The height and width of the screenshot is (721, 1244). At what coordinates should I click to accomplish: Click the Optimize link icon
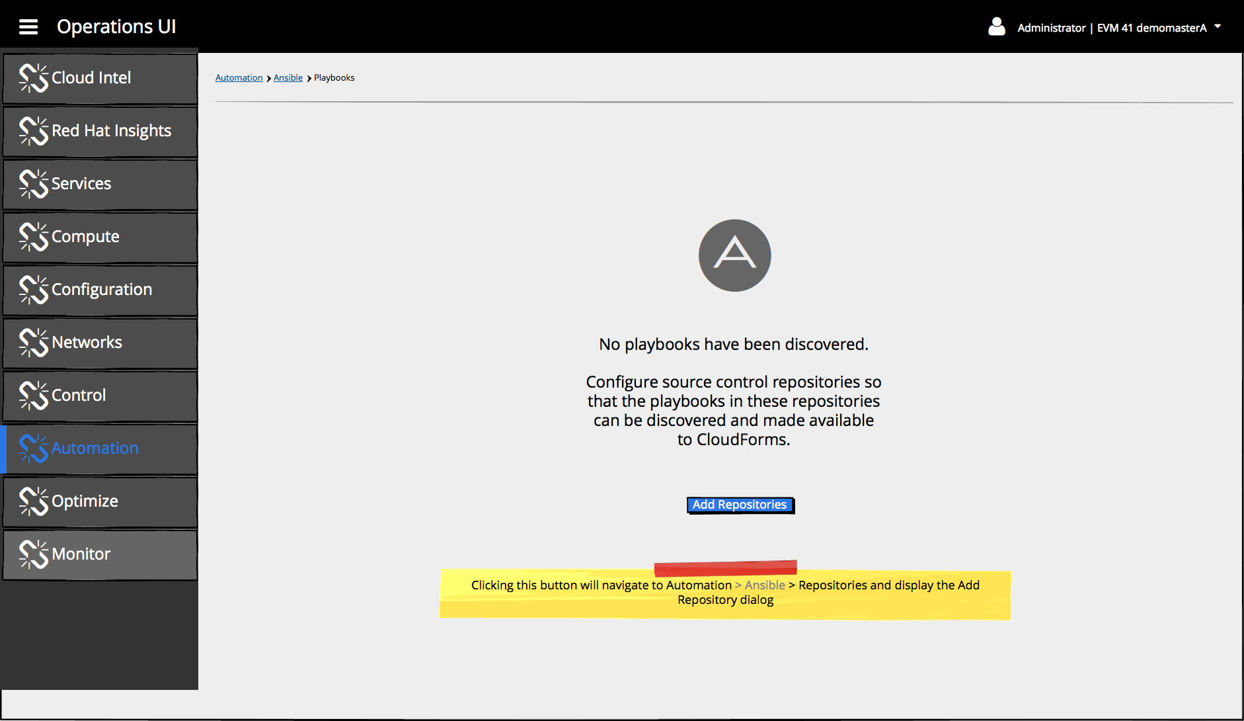coord(34,501)
